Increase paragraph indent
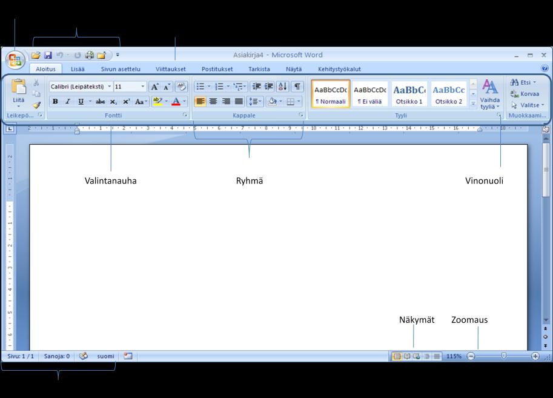 (x=269, y=87)
